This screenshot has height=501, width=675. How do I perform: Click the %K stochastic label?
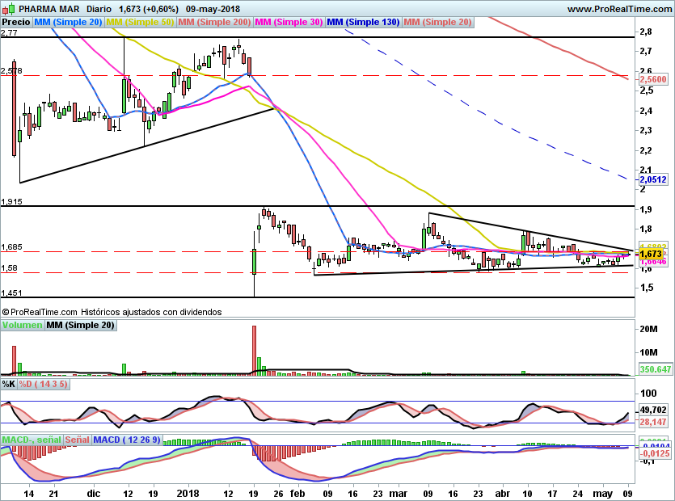[x=9, y=384]
